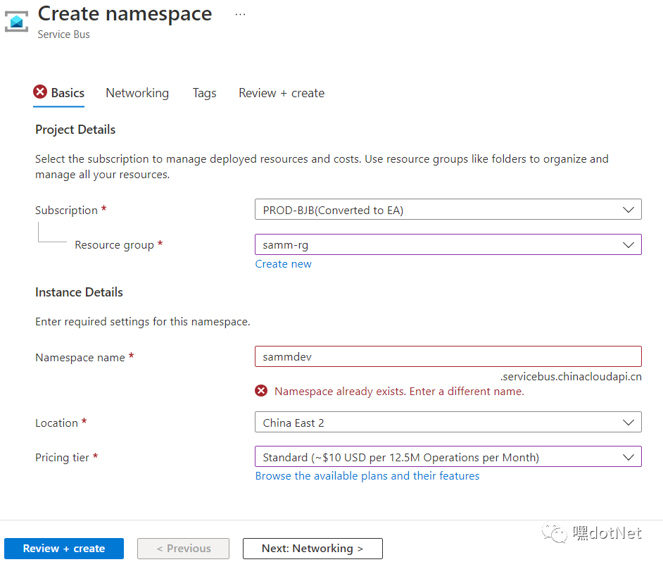Viewport: 663px width, 562px height.
Task: Expand the Resource group dropdown samm-rg
Action: (448, 244)
